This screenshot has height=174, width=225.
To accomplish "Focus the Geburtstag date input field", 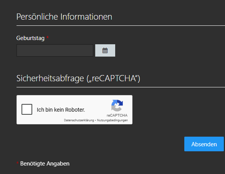I will tap(55, 50).
